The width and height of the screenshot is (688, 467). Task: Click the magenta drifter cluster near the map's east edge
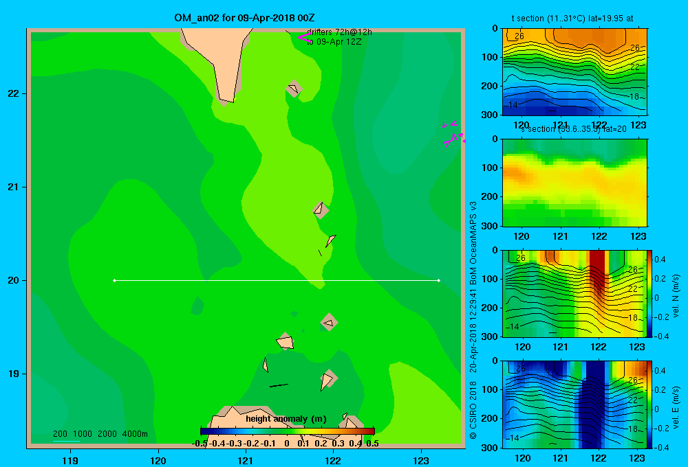click(453, 134)
